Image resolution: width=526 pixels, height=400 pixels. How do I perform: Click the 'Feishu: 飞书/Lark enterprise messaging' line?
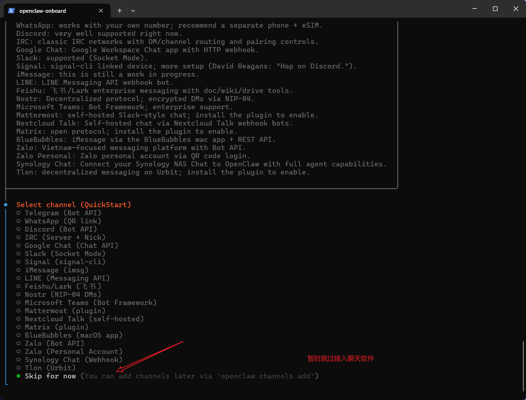[154, 90]
